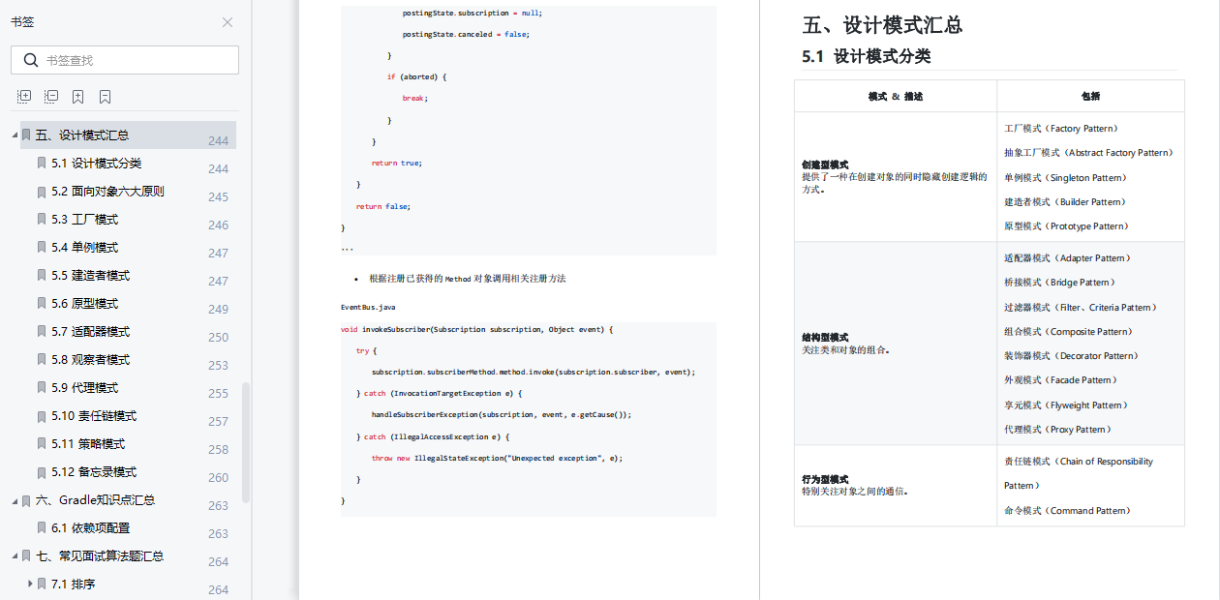Collapse all bookmarks icon
This screenshot has height=600, width=1220.
coord(51,97)
